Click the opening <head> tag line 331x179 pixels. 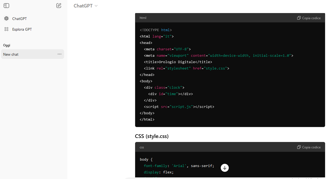tap(146, 43)
